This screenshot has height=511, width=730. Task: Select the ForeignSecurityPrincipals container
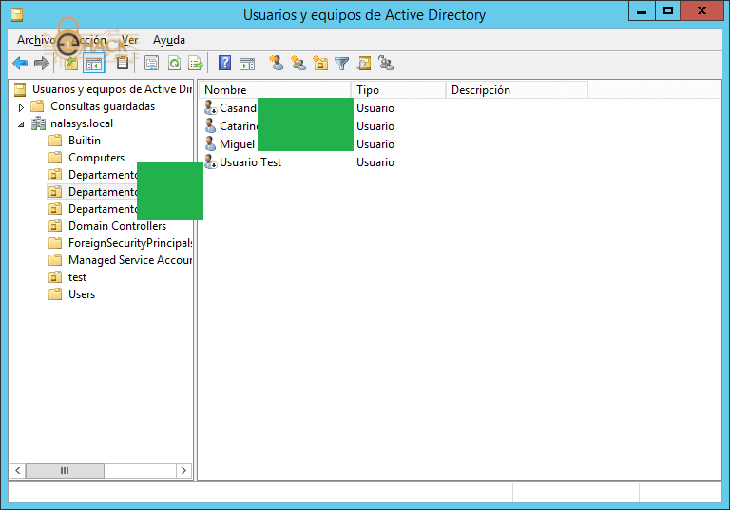click(x=130, y=243)
